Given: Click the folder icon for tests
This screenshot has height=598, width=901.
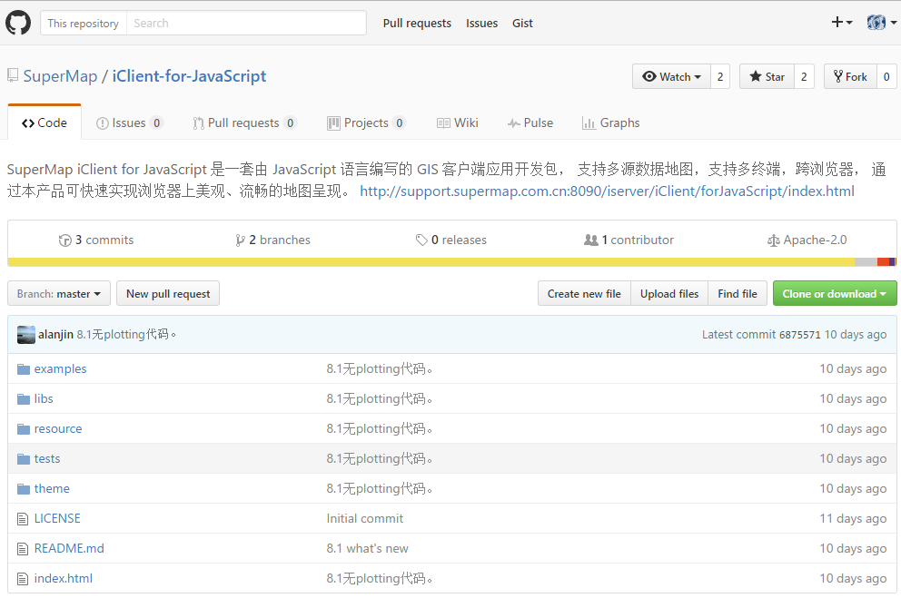Looking at the screenshot, I should click(24, 458).
